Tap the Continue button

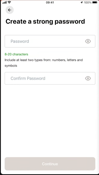click(x=50, y=164)
